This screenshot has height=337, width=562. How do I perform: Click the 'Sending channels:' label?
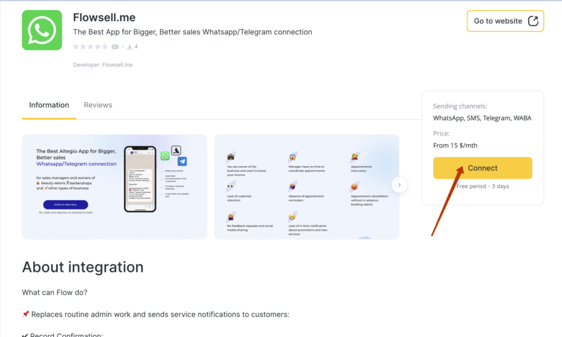tap(460, 106)
